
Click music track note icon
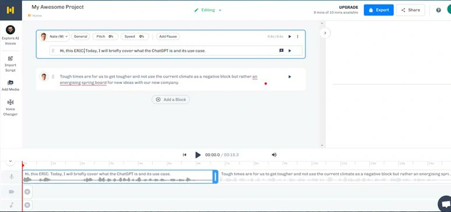(12, 205)
